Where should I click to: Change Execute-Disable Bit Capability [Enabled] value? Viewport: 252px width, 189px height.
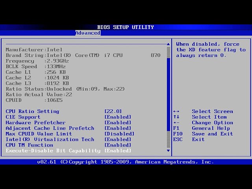click(118, 151)
